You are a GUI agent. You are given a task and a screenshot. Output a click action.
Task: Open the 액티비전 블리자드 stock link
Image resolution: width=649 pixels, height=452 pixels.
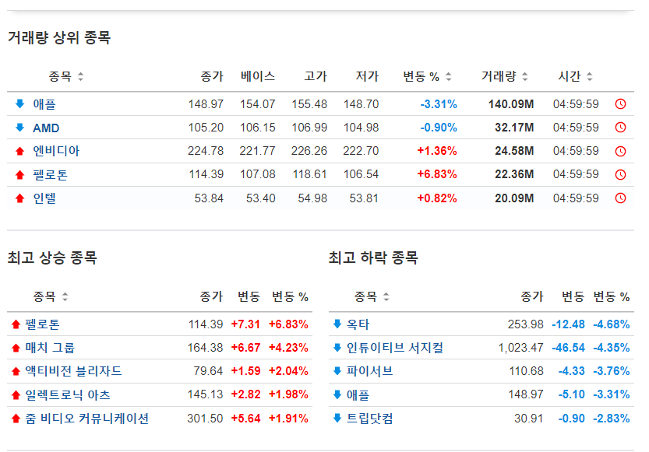73,371
